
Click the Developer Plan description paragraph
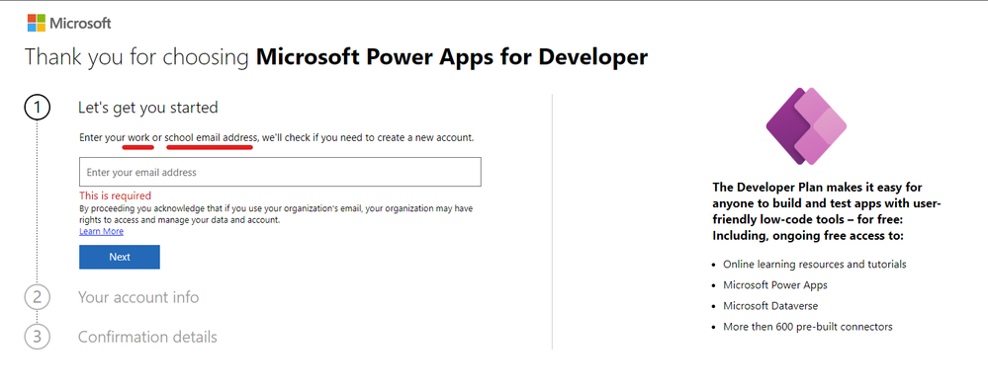(828, 211)
